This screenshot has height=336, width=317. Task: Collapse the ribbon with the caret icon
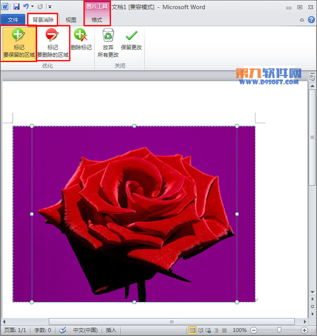pyautogui.click(x=302, y=20)
